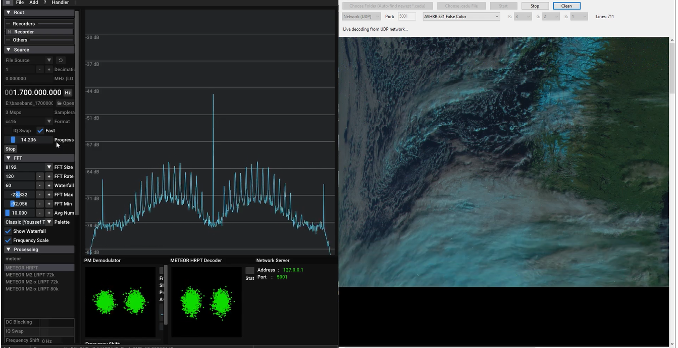Adjust the FFT Max slider field
This screenshot has height=348, width=678.
point(20,194)
